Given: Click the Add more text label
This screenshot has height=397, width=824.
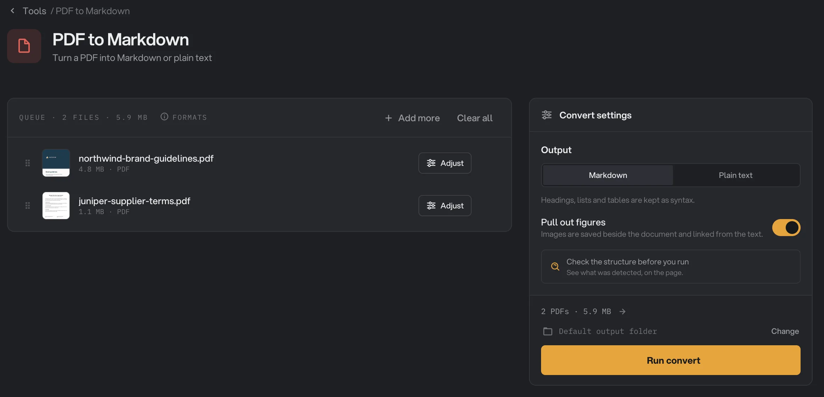Looking at the screenshot, I should coord(419,118).
